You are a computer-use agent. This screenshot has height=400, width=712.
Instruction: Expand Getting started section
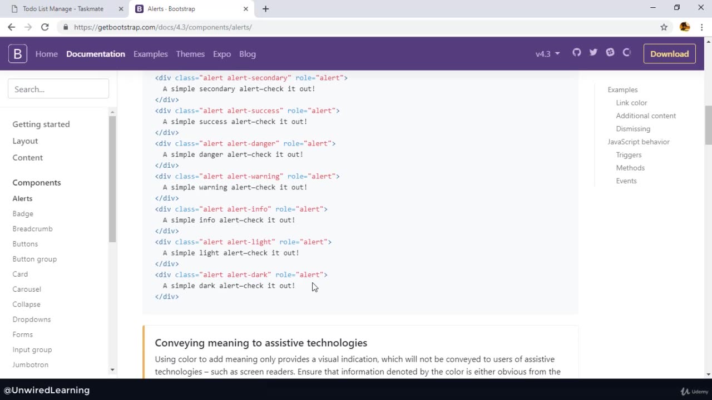pos(41,124)
